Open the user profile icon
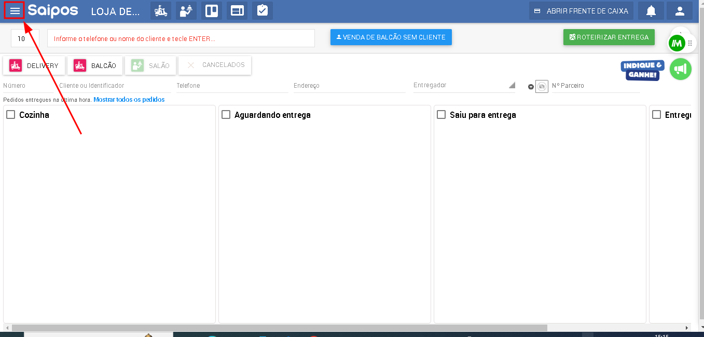 tap(680, 11)
